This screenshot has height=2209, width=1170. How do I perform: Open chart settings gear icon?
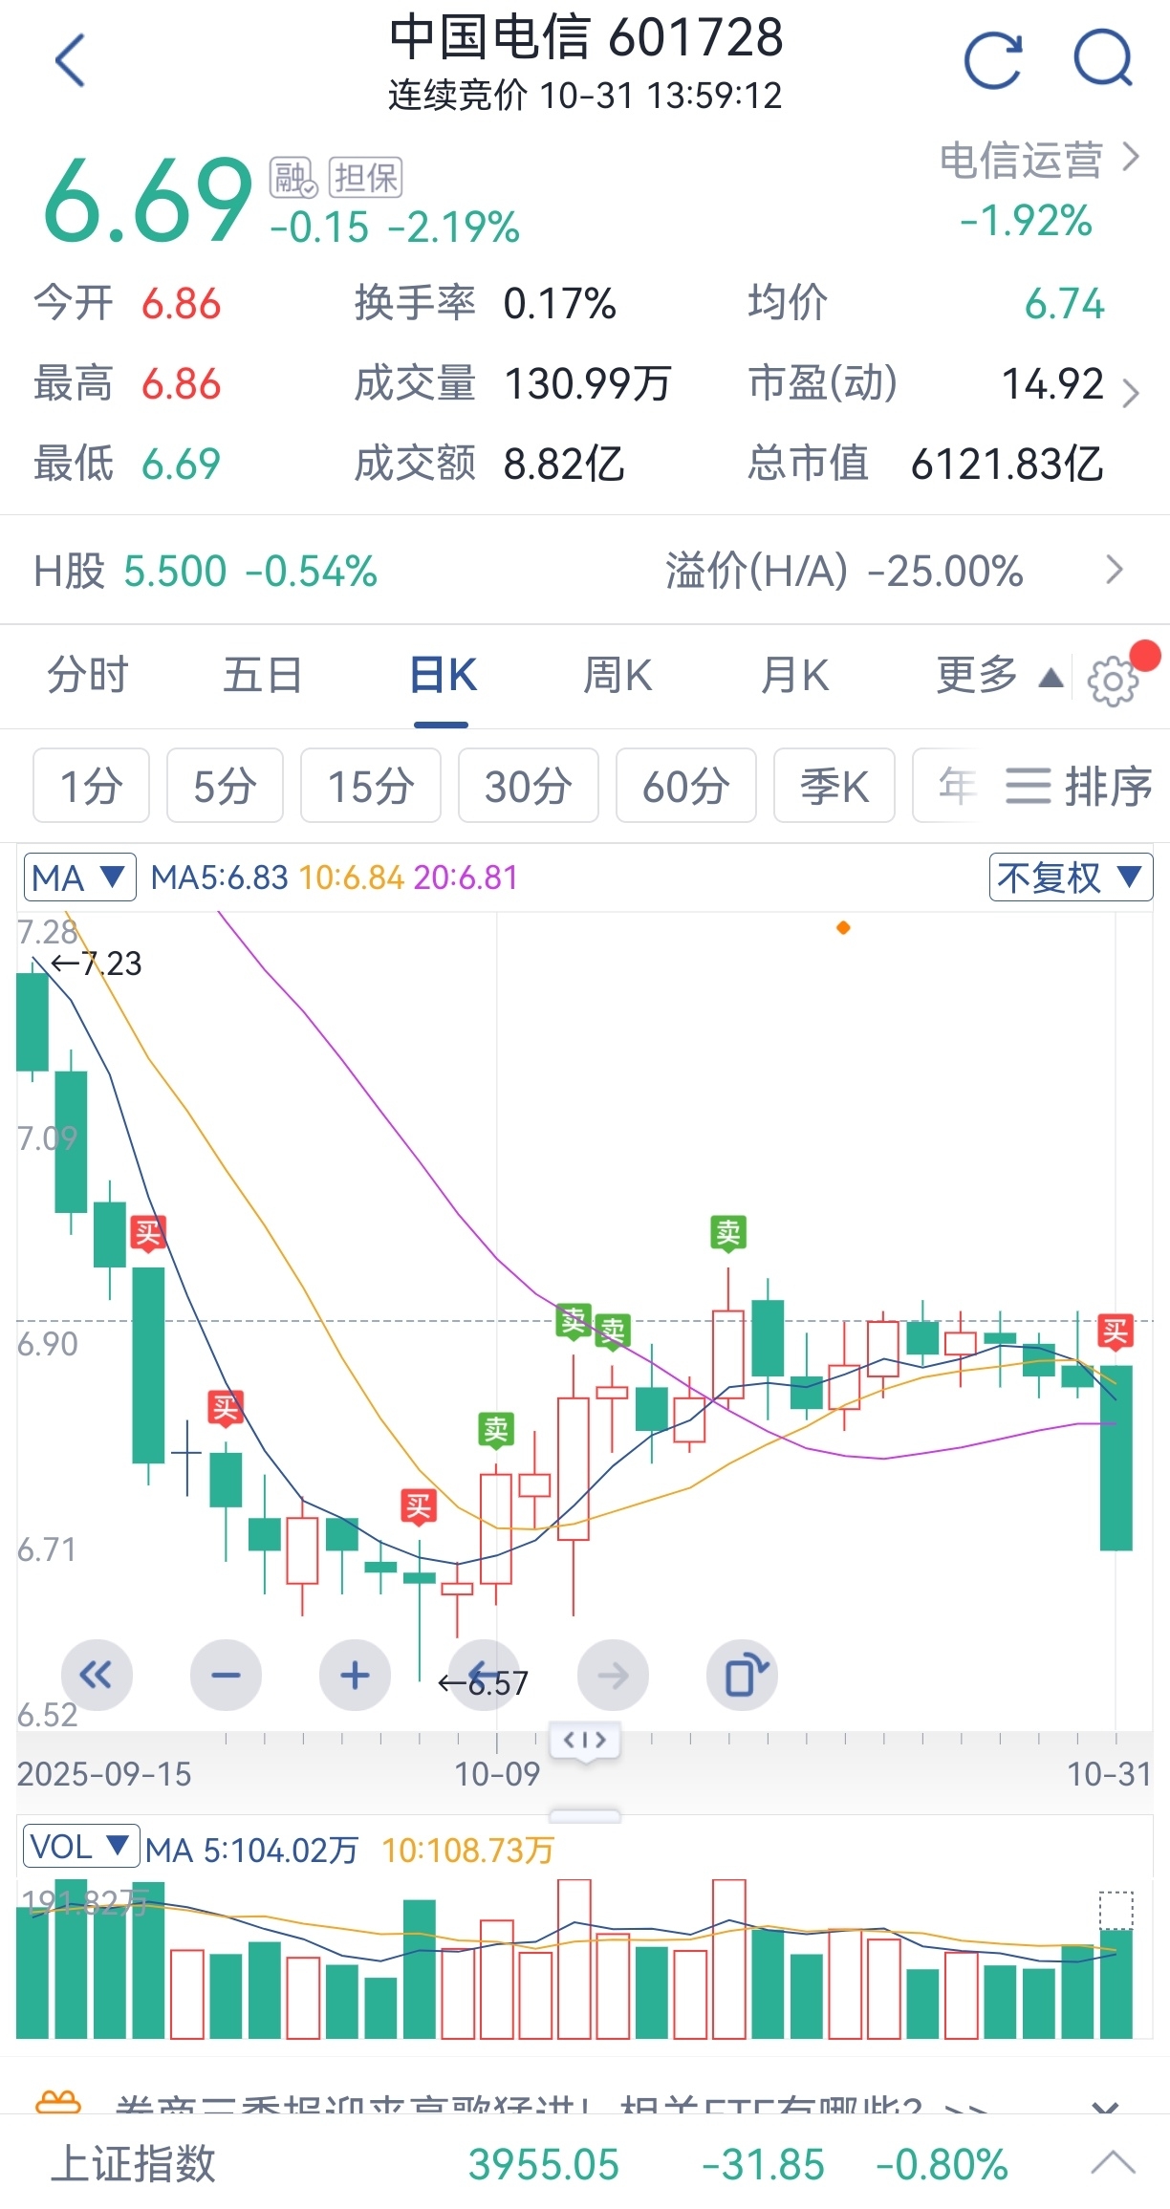coord(1113,681)
